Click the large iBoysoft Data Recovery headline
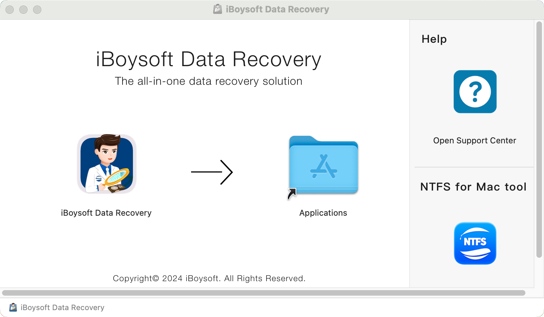This screenshot has width=544, height=317. tap(208, 59)
